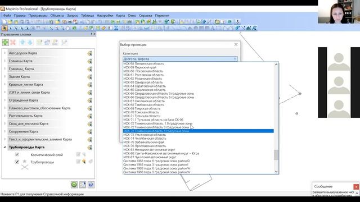This screenshot has height=202, width=360.
Task: Click the New Table icon in toolbar
Action: pyautogui.click(x=4, y=22)
